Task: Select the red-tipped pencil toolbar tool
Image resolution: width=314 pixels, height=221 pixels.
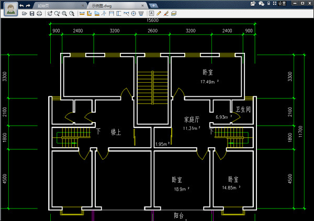Action: [x=166, y=13]
